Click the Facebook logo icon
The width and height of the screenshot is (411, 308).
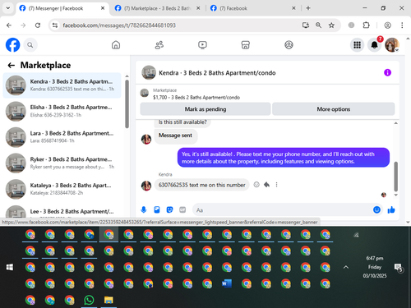13,45
